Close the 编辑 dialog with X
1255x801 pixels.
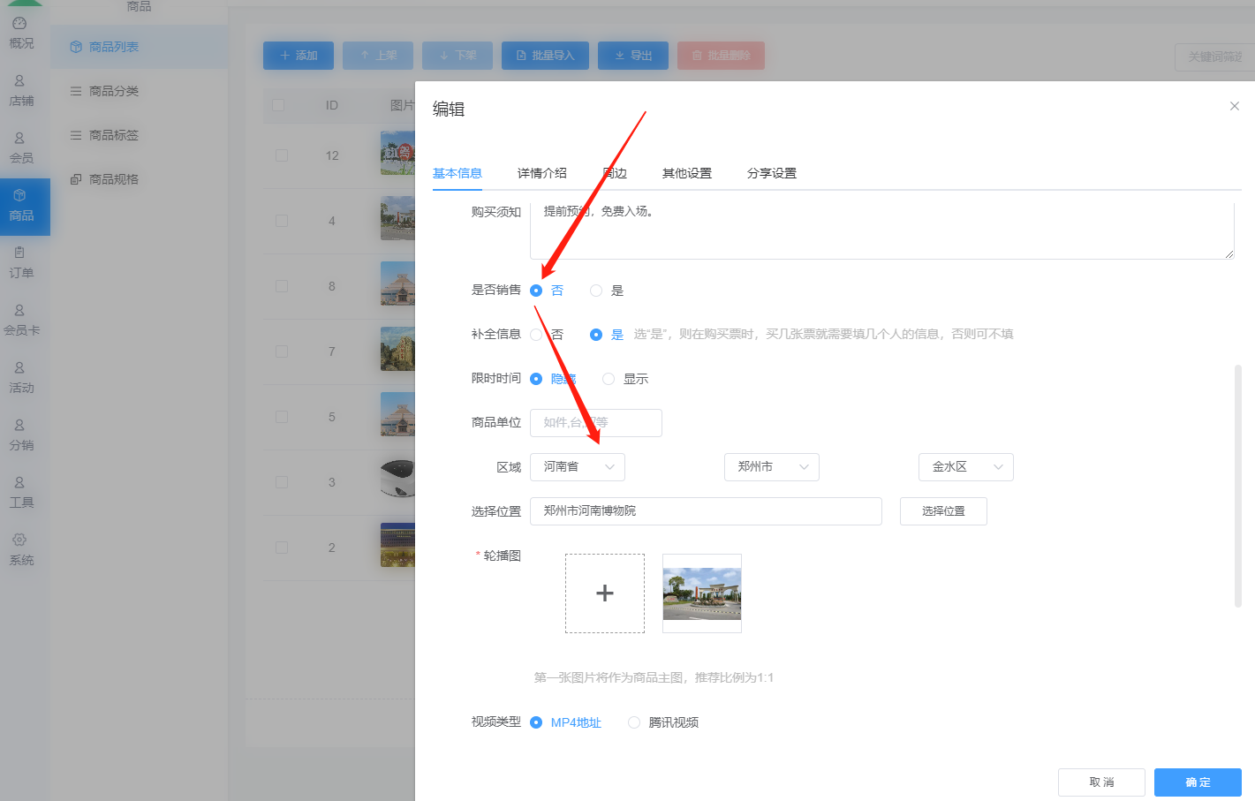pyautogui.click(x=1235, y=106)
